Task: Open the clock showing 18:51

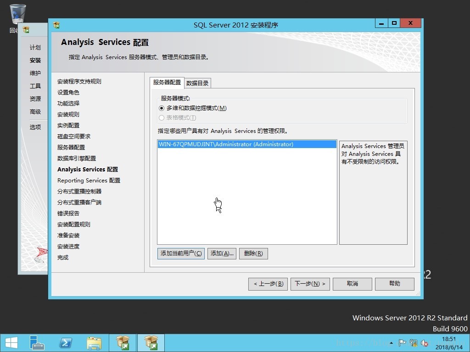Action: tap(449, 343)
